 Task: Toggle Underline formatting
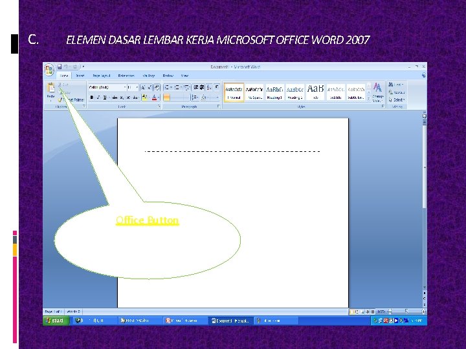click(x=105, y=98)
